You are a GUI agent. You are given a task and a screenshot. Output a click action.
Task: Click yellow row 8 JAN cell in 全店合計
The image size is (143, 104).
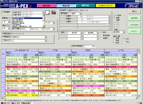click(12, 95)
